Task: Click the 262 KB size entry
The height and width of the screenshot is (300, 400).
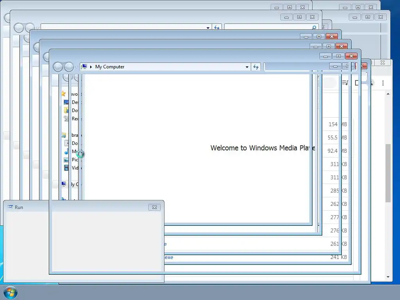Action: coord(339,204)
